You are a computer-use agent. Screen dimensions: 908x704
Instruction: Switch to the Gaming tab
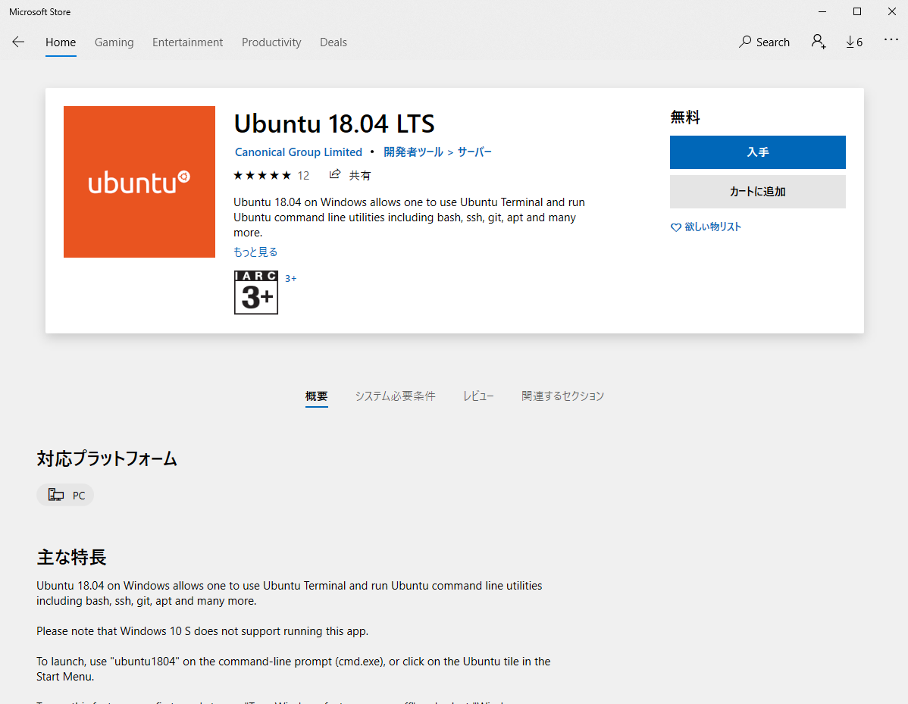pyautogui.click(x=114, y=42)
